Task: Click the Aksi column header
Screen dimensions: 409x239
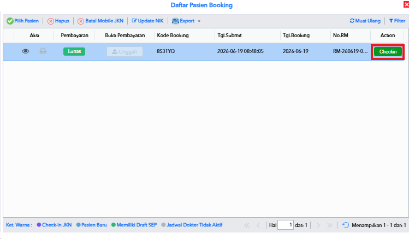Action: (x=34, y=35)
